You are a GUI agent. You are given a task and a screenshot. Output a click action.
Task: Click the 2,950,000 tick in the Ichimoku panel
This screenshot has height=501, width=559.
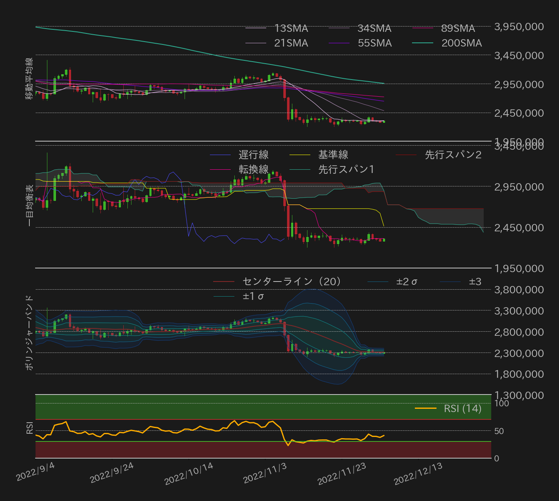(519, 187)
